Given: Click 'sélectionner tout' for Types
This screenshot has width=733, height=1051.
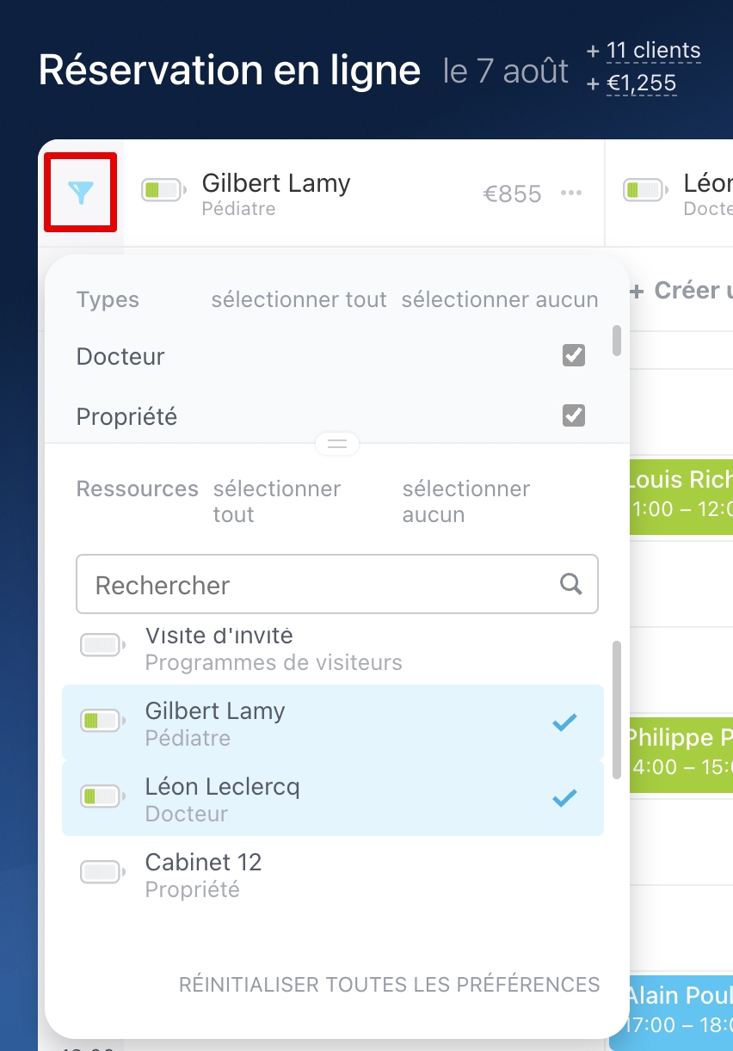Looking at the screenshot, I should (299, 300).
